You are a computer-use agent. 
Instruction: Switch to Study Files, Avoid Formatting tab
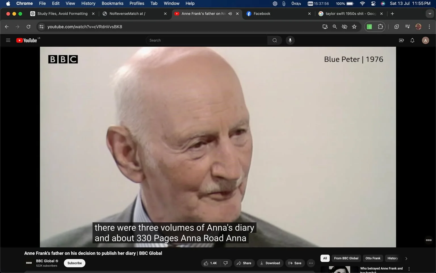point(62,14)
